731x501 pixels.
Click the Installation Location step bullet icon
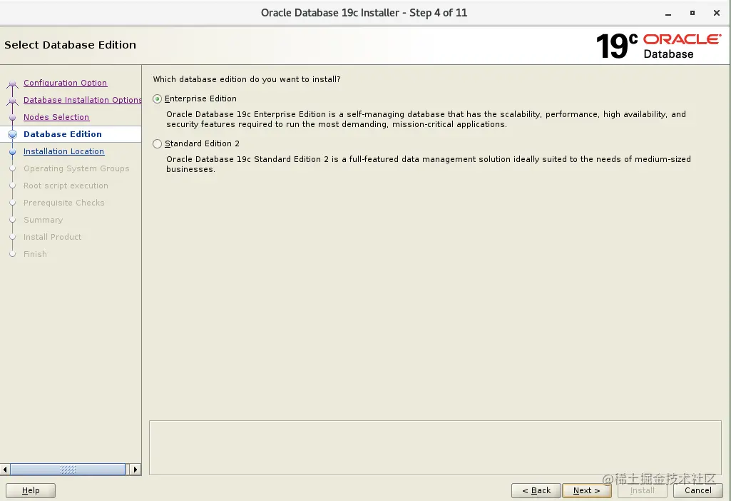pos(13,151)
